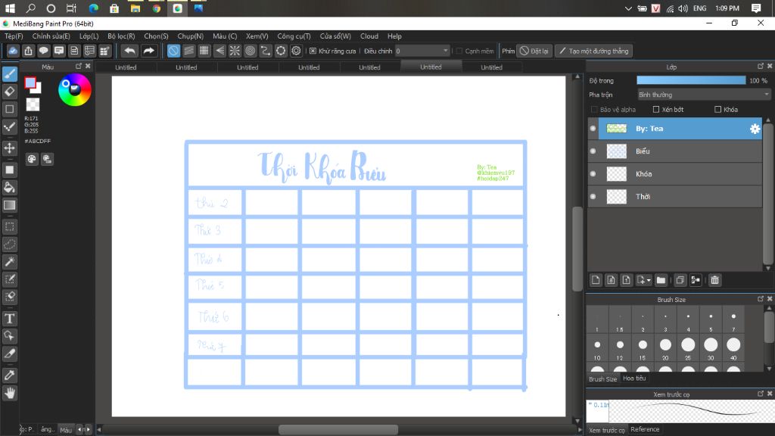Select the Lasso tool
The width and height of the screenshot is (775, 436).
9,244
